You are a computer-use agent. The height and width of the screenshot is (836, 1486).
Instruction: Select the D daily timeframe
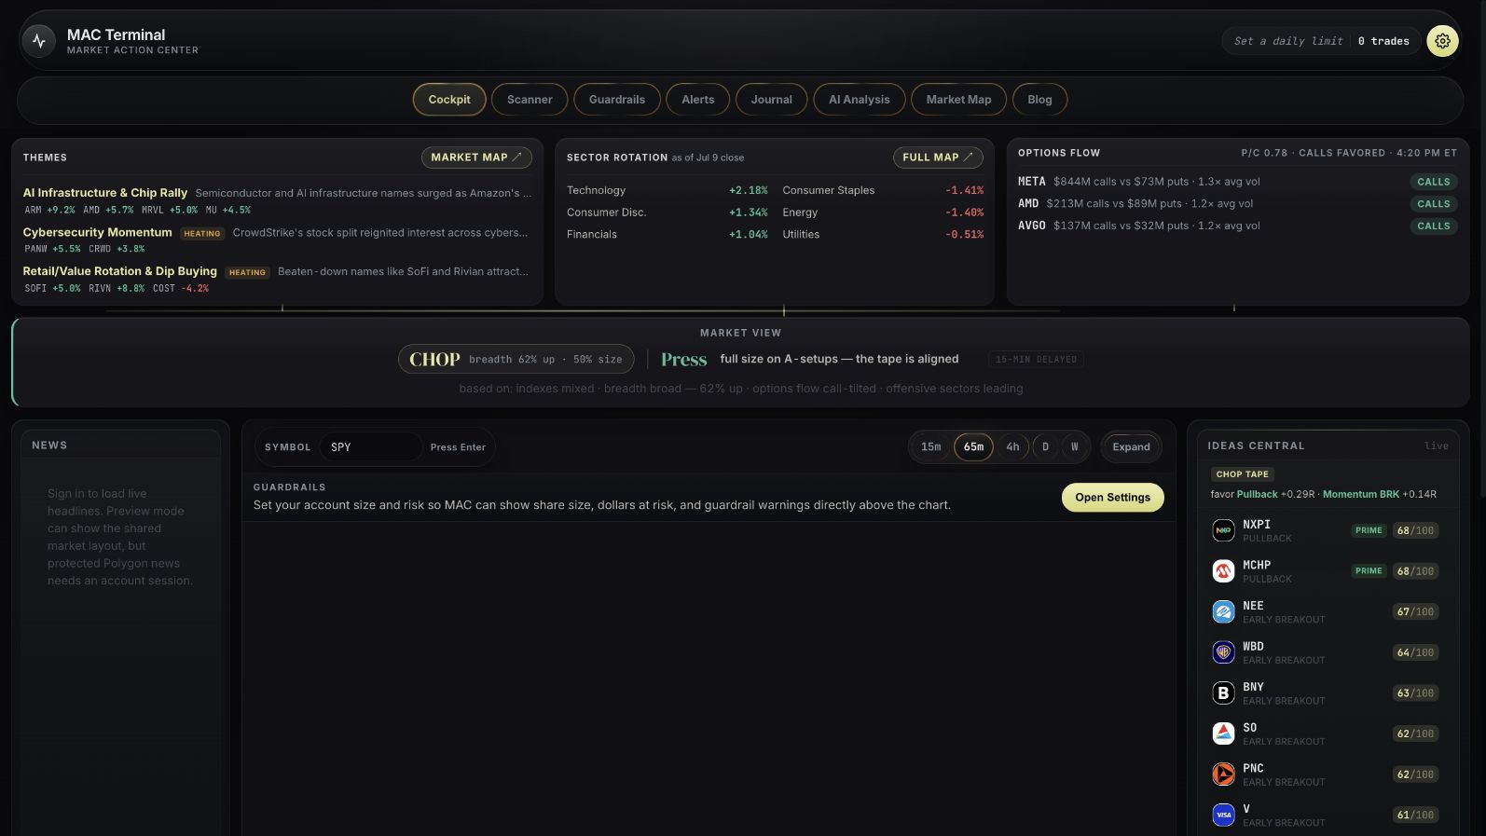coord(1045,447)
